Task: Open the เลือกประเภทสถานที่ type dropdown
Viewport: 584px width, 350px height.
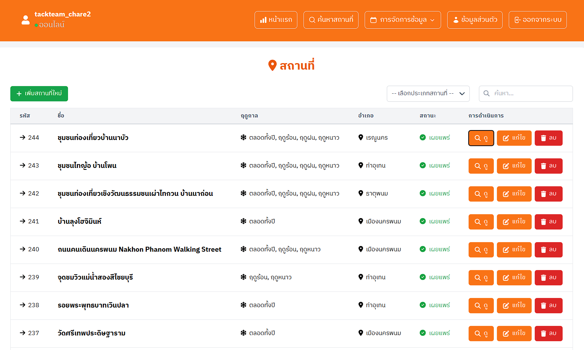Action: 428,94
